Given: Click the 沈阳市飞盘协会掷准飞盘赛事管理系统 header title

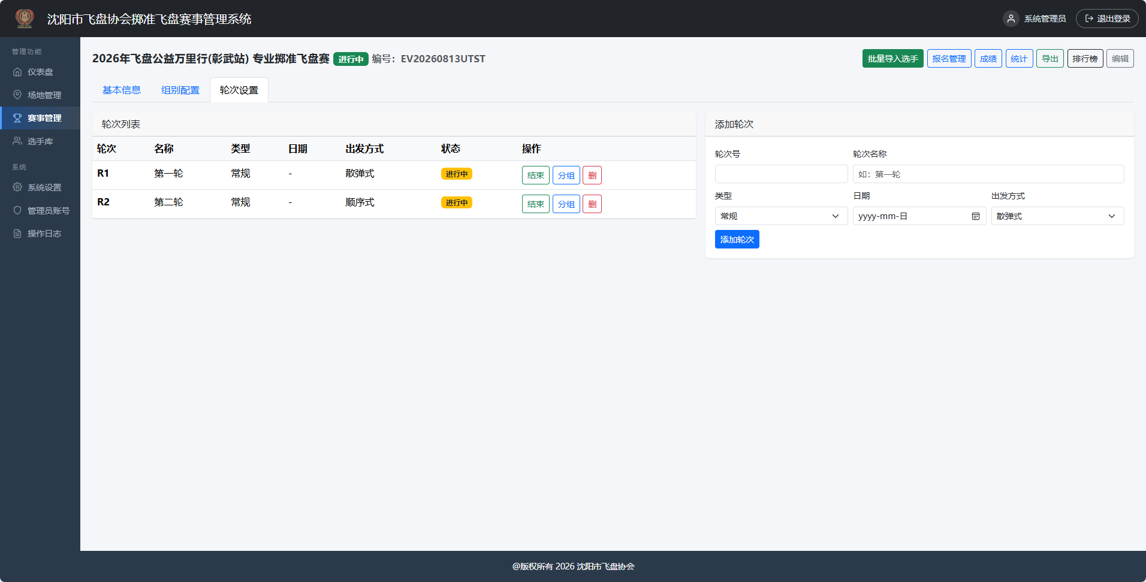Looking at the screenshot, I should 149,19.
